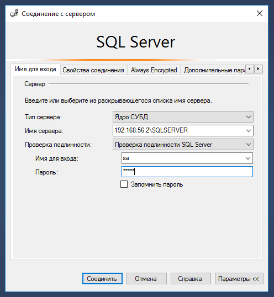Close the Соединение с сервером dialog
274x297 pixels.
(x=260, y=13)
